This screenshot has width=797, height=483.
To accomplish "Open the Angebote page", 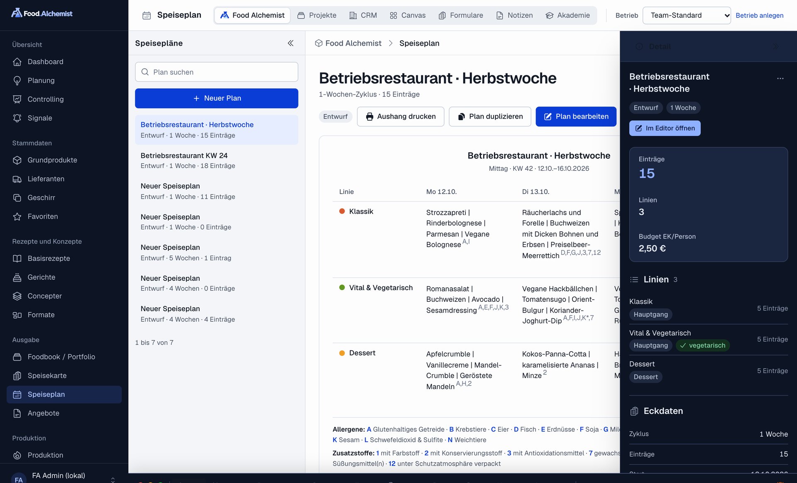I will point(64,413).
